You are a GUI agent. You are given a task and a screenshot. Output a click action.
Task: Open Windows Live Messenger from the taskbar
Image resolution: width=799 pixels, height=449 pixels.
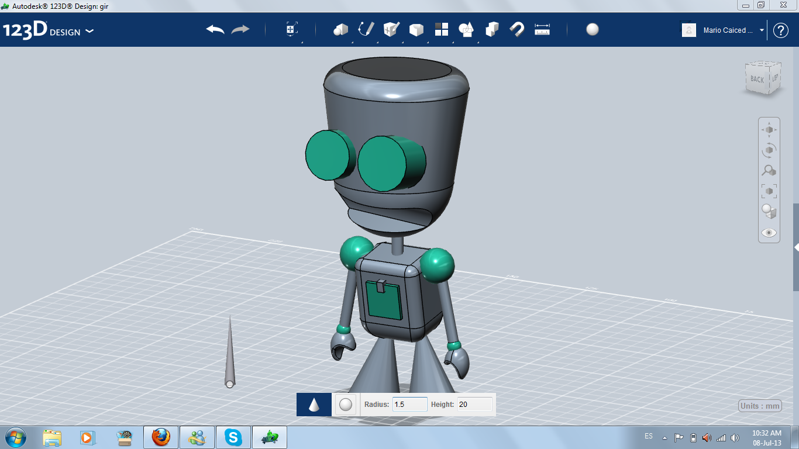(x=197, y=437)
